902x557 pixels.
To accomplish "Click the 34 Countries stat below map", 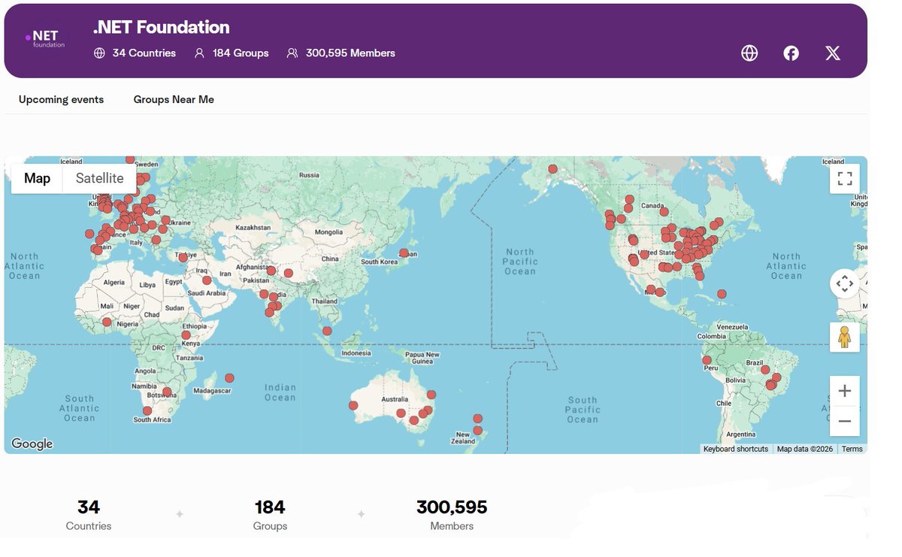I will [x=89, y=515].
